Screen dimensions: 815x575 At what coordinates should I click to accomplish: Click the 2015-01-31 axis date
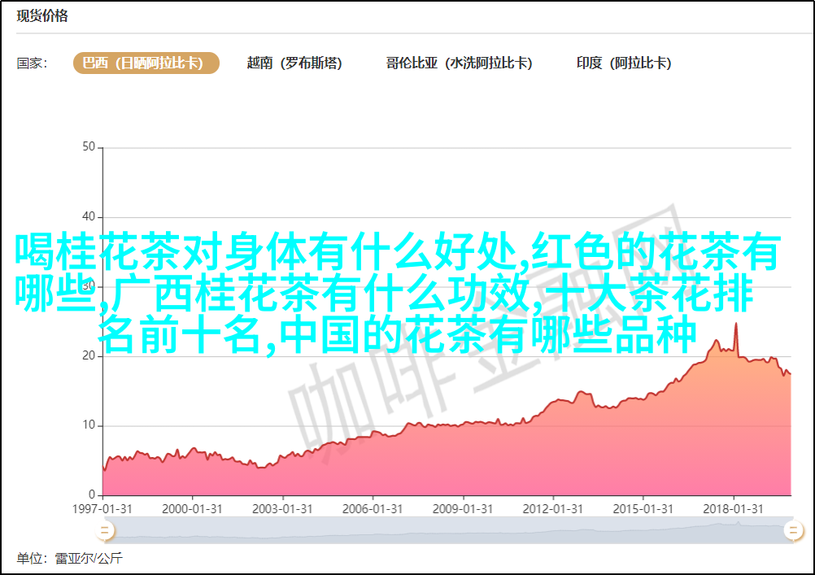(x=644, y=508)
